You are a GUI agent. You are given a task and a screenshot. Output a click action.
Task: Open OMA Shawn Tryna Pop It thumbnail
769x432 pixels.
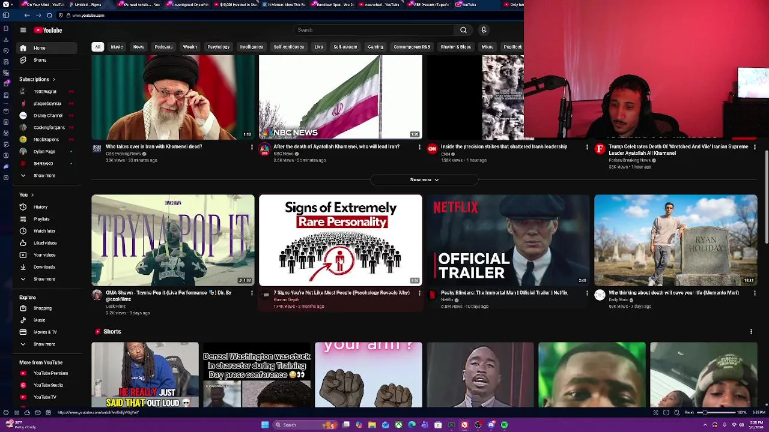tap(173, 240)
